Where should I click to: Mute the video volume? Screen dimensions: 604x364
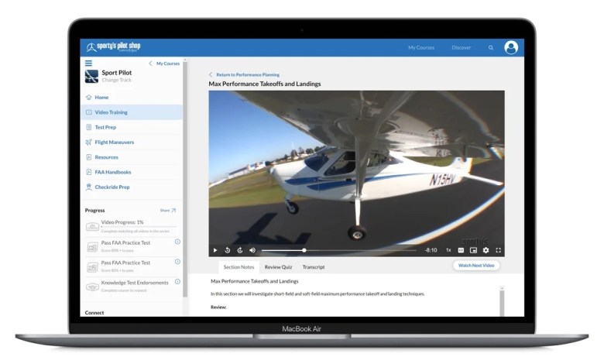click(252, 250)
